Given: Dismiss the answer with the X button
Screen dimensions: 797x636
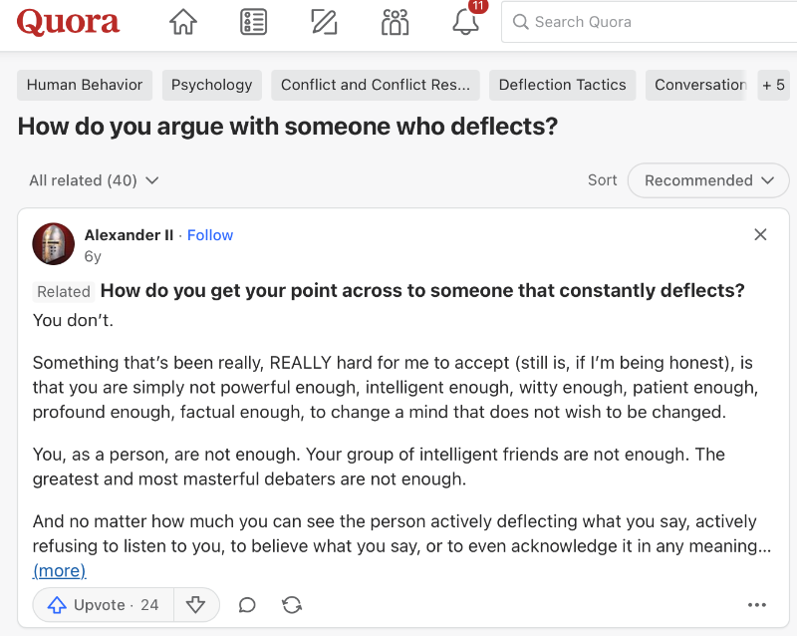Looking at the screenshot, I should click(760, 235).
